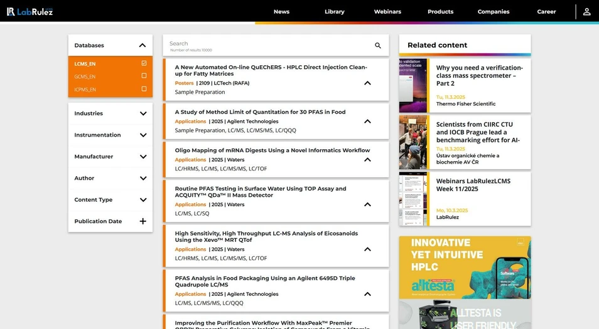Open the Products menu
The image size is (599, 329).
coord(441,12)
